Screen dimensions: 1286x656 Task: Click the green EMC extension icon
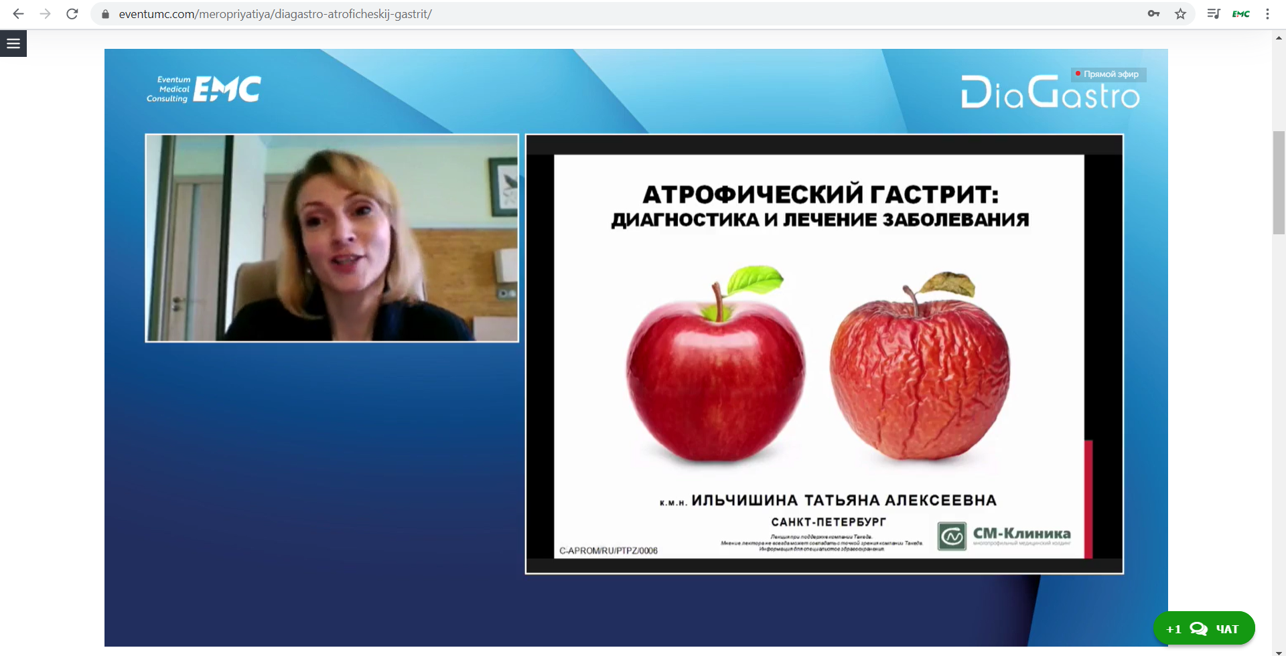pyautogui.click(x=1240, y=14)
